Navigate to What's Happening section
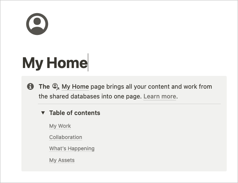The image size is (238, 183). click(72, 148)
